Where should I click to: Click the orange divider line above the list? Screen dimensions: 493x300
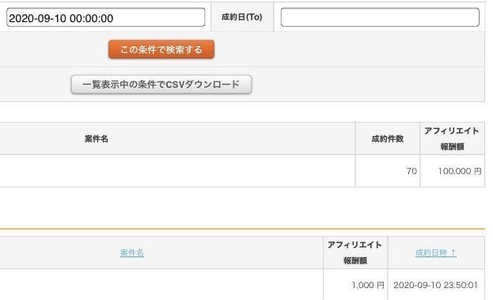(242, 229)
